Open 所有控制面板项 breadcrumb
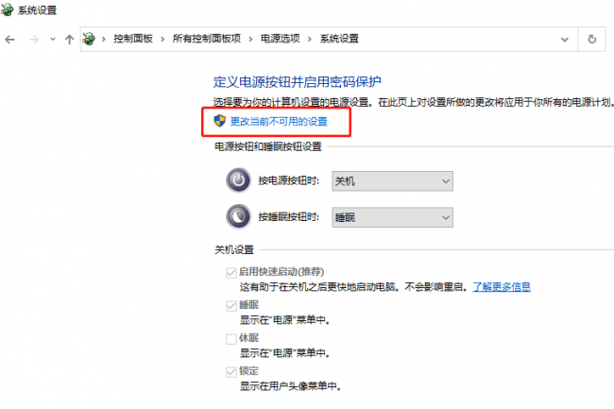The height and width of the screenshot is (409, 614). point(207,39)
